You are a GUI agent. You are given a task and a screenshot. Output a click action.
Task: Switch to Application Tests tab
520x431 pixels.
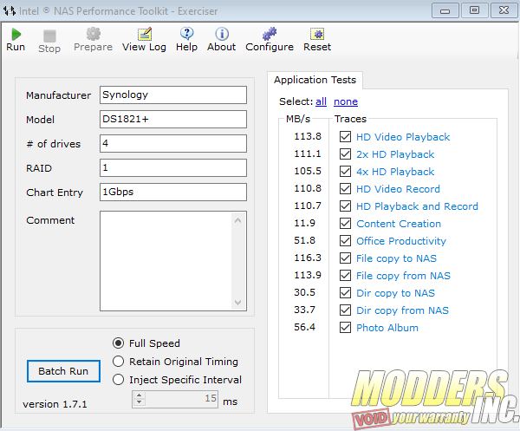point(315,80)
